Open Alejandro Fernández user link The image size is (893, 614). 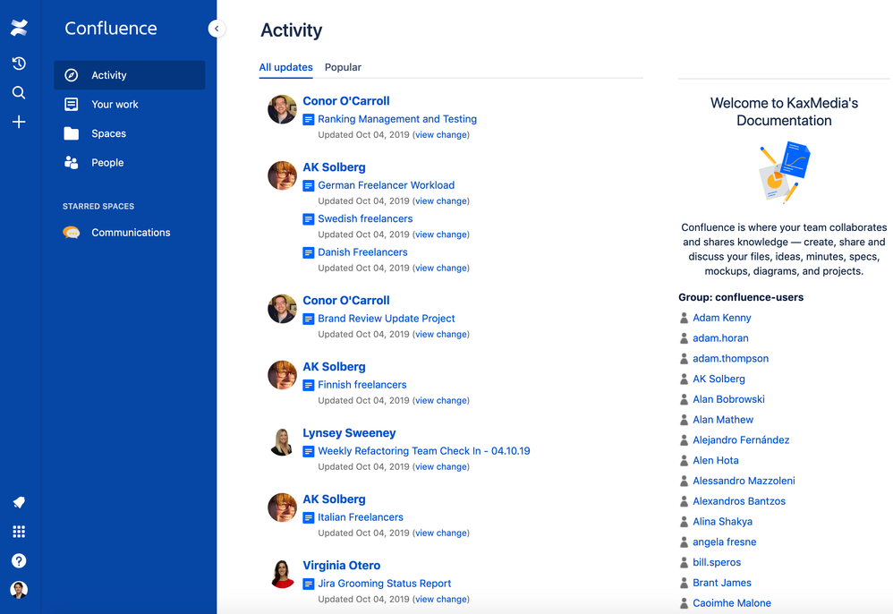pyautogui.click(x=741, y=440)
